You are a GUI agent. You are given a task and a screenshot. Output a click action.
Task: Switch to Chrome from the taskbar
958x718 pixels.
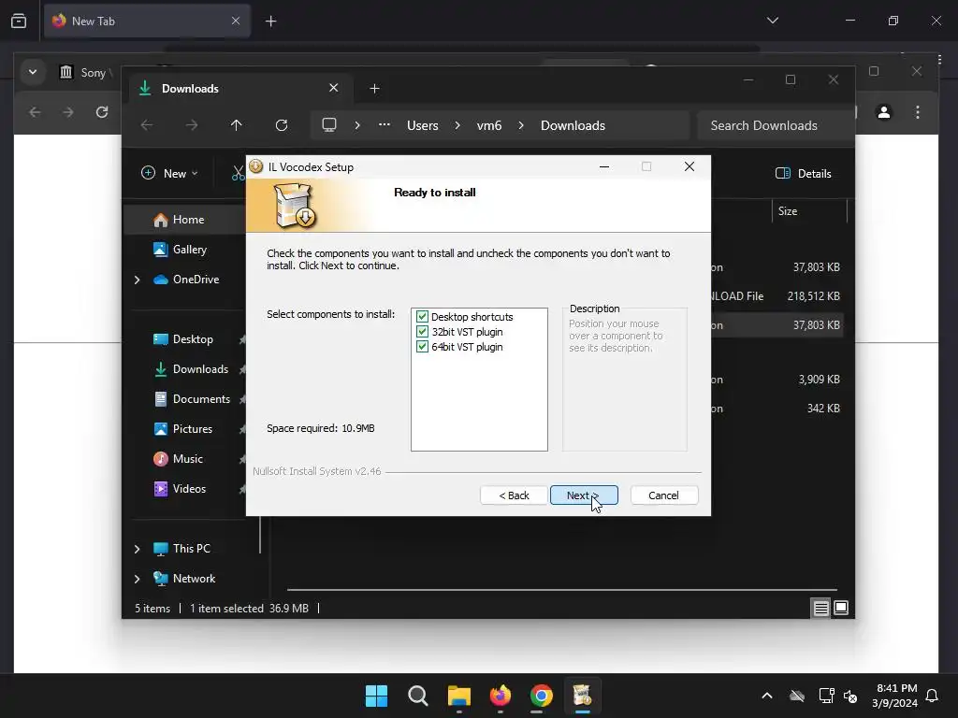(x=542, y=696)
